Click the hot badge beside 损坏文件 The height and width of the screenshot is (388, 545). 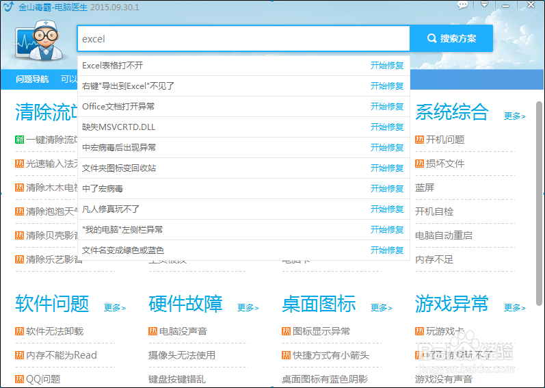pos(420,164)
